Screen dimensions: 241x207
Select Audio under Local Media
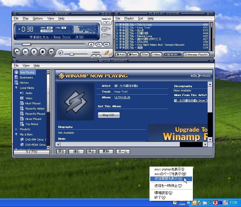click(x=29, y=93)
